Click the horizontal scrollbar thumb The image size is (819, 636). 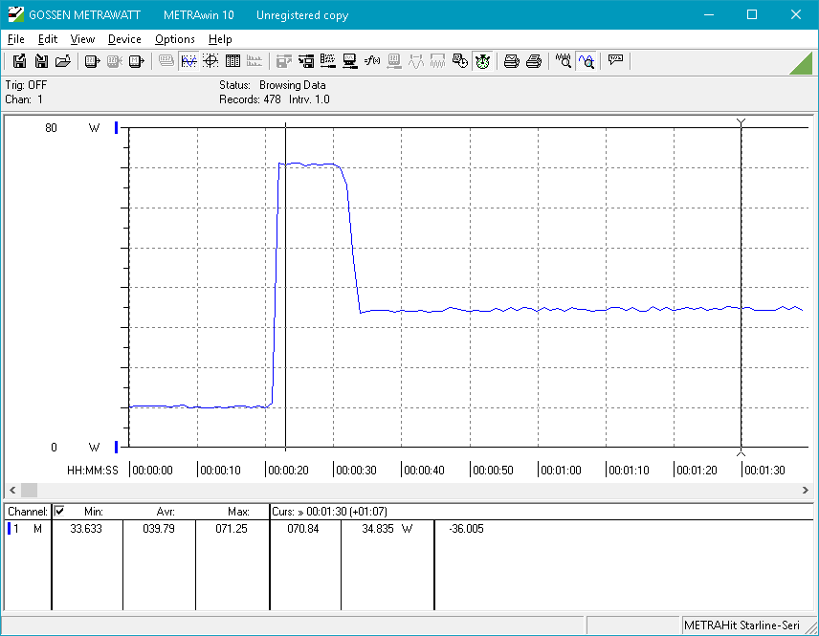click(30, 490)
